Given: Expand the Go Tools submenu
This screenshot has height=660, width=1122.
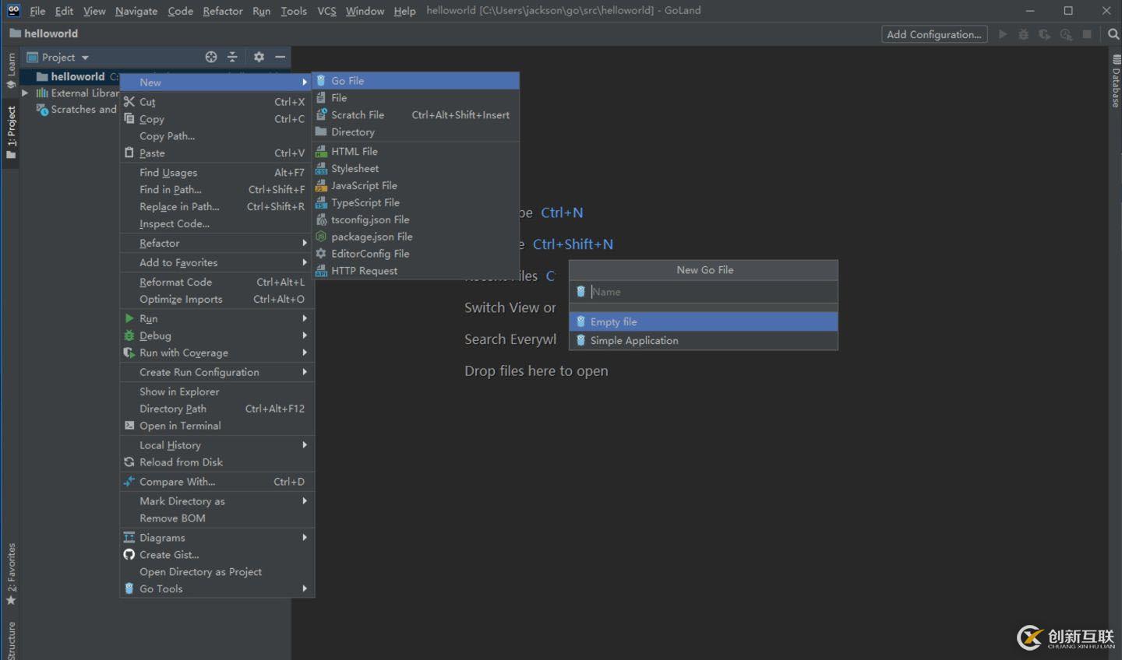Looking at the screenshot, I should coord(217,589).
